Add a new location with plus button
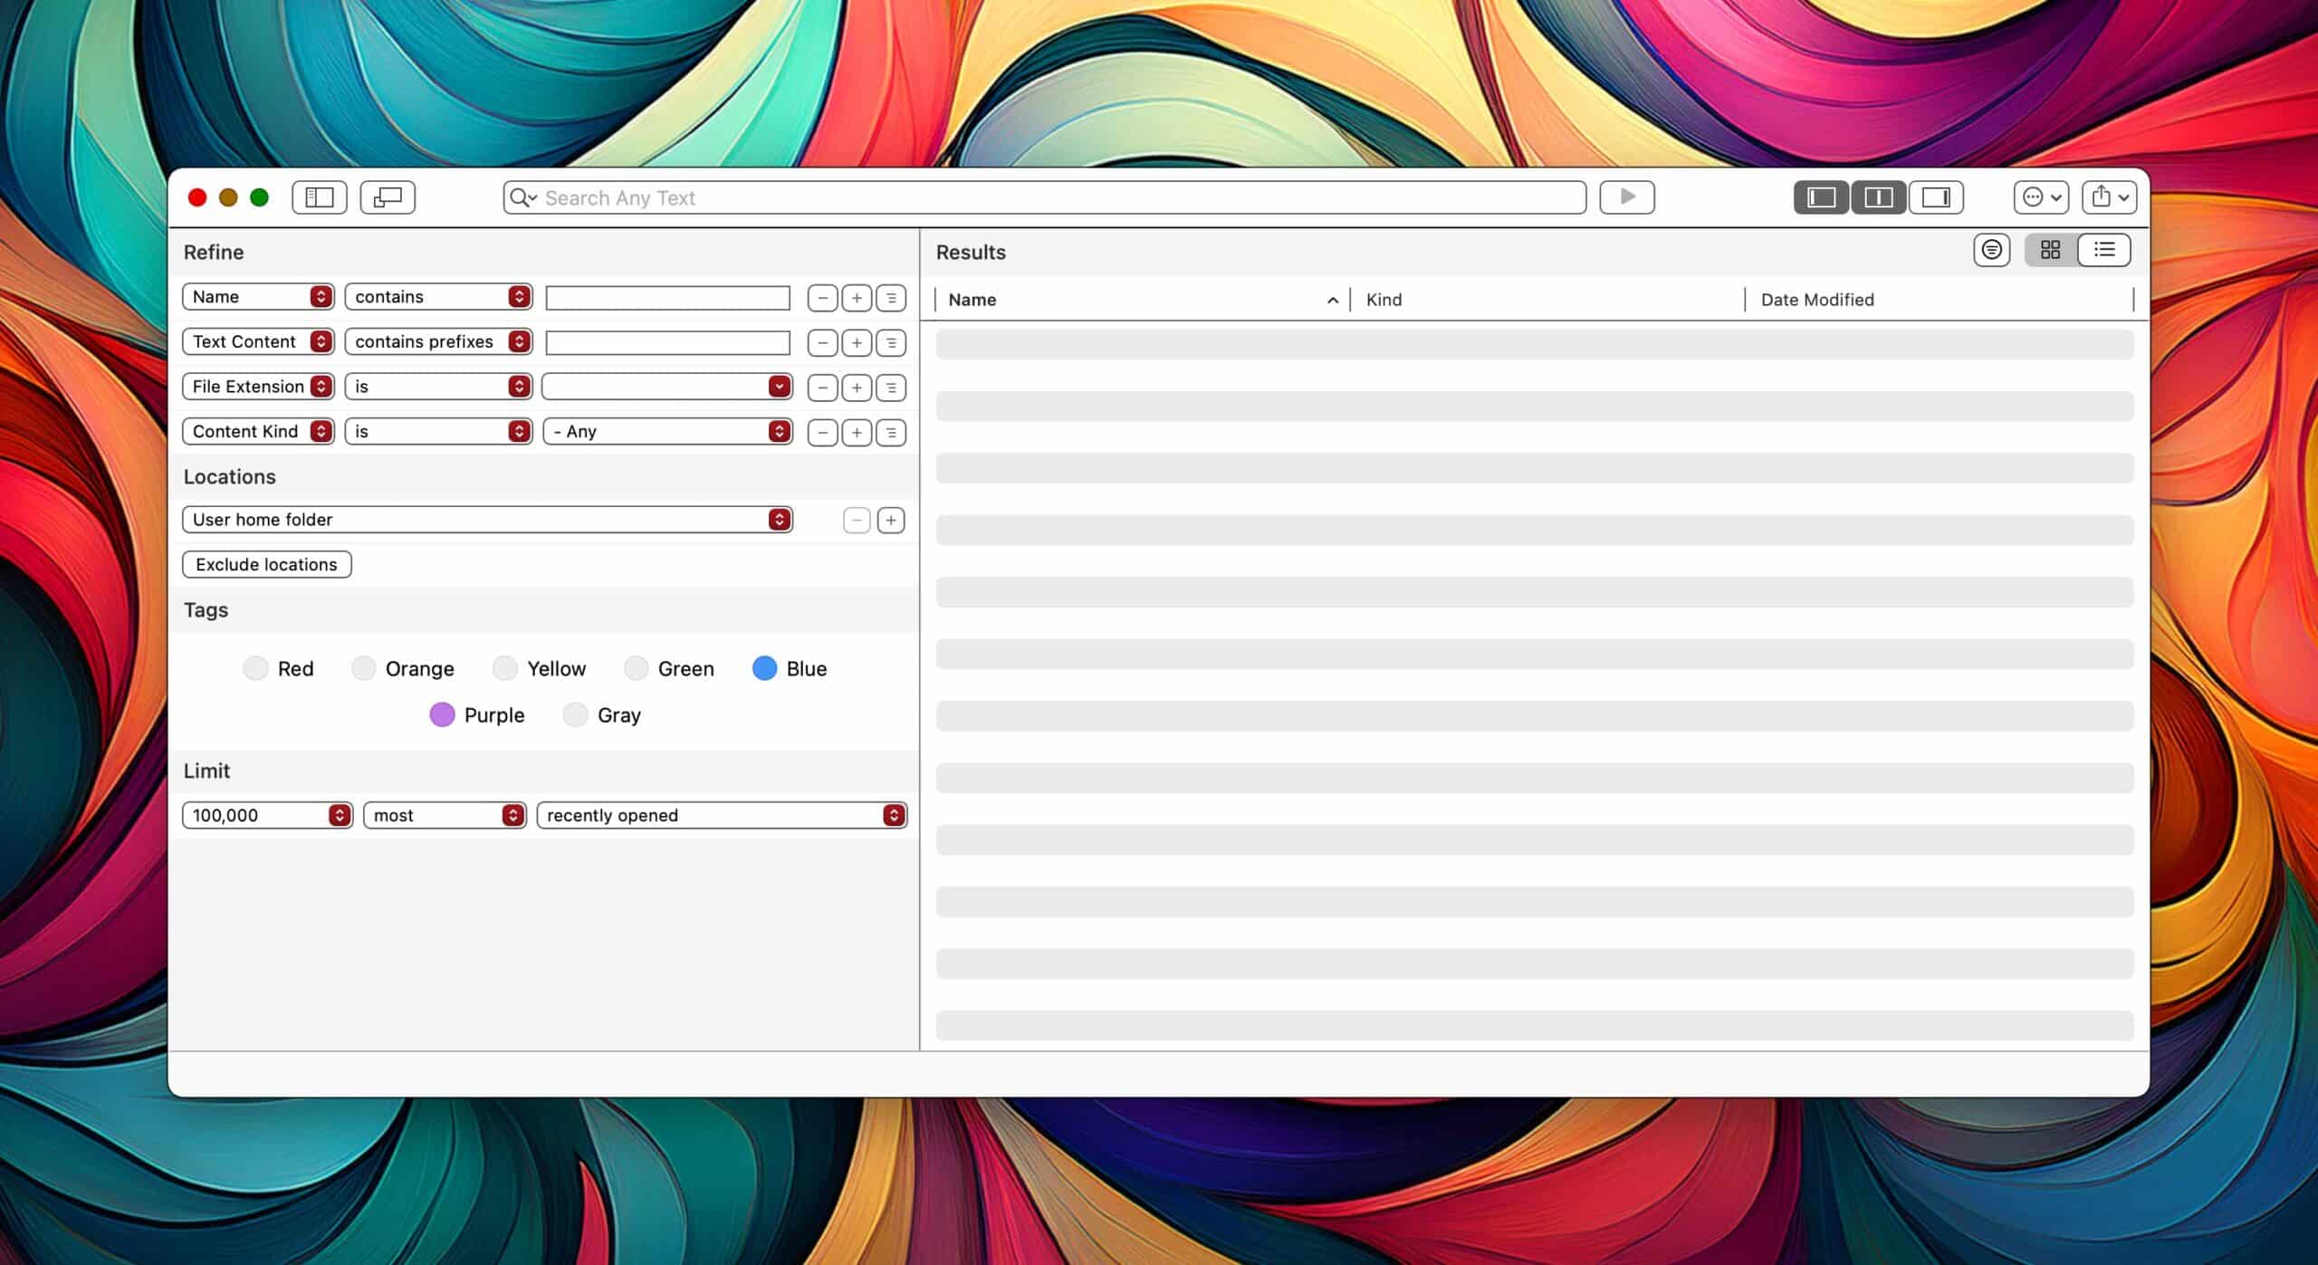Image resolution: width=2318 pixels, height=1265 pixels. click(x=891, y=521)
